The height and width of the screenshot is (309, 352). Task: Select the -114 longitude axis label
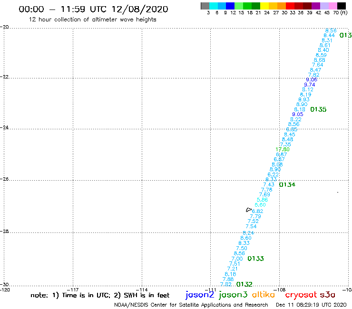[x=142, y=290]
